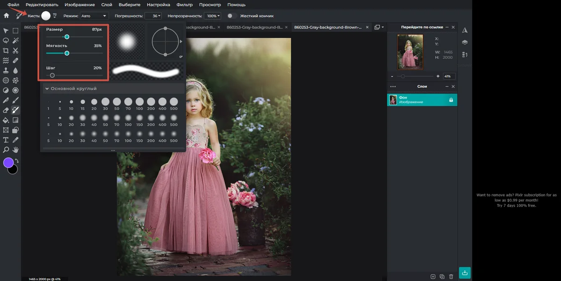
Task: Click the Размер size slider
Action: click(x=75, y=36)
